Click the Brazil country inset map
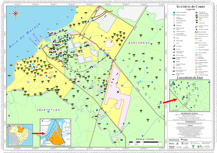 [x=20, y=135]
